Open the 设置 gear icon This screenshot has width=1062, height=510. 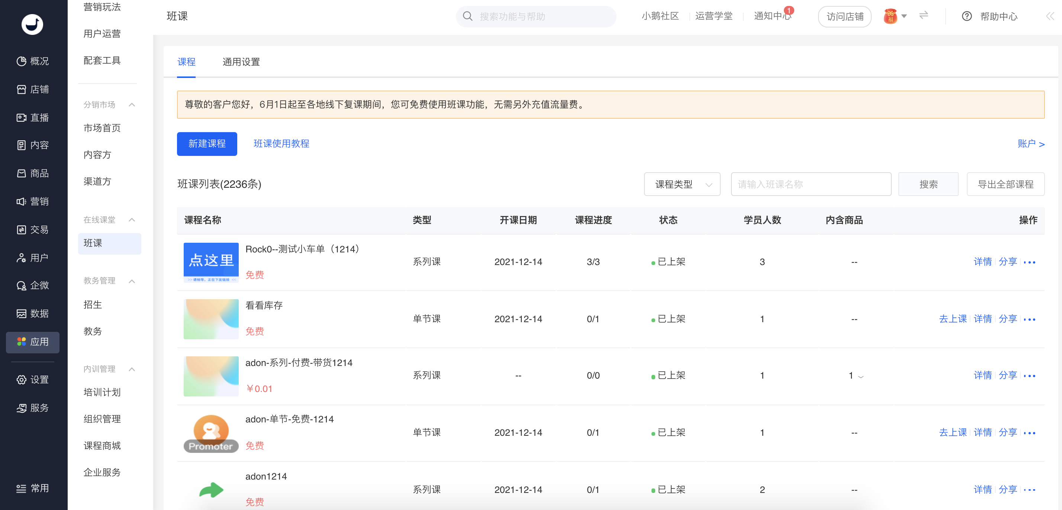point(22,379)
